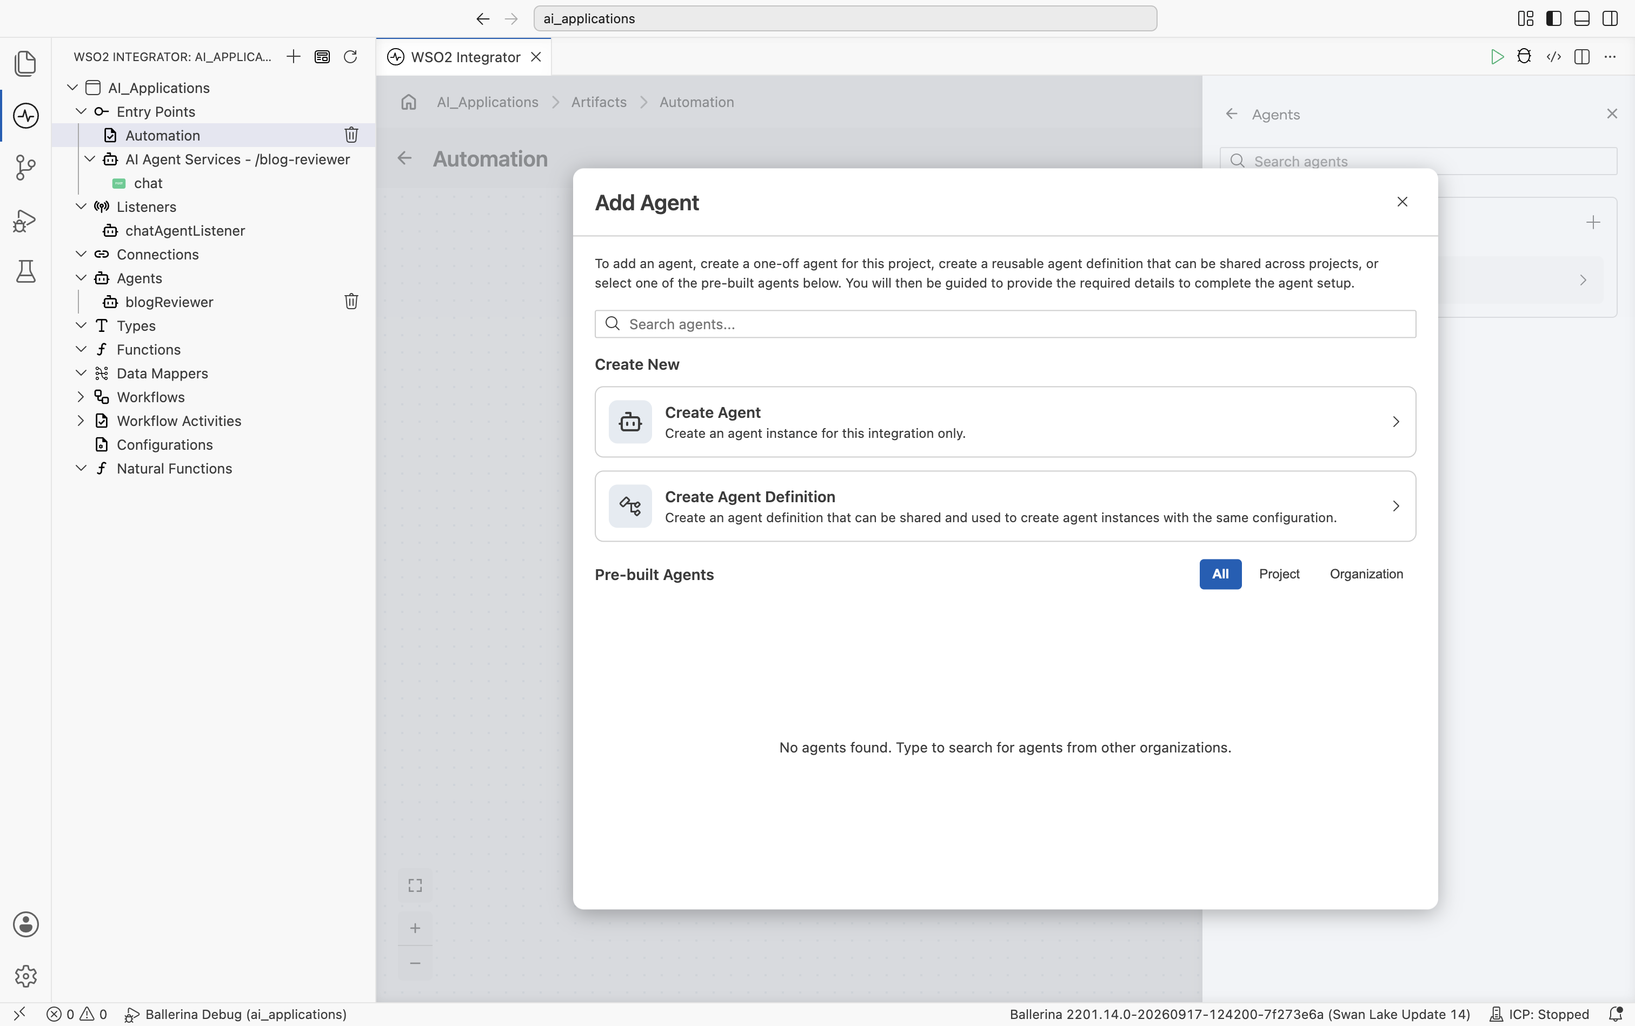Image resolution: width=1635 pixels, height=1026 pixels.
Task: Click the Search agents field in Add Agent dialog
Action: 1005,324
